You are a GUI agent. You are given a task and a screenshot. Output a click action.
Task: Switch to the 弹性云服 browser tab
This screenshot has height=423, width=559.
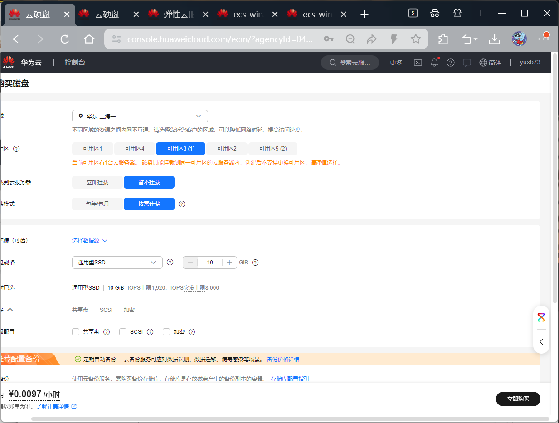click(179, 15)
